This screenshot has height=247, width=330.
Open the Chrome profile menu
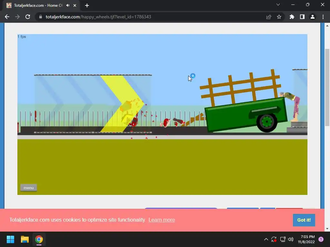(x=313, y=17)
